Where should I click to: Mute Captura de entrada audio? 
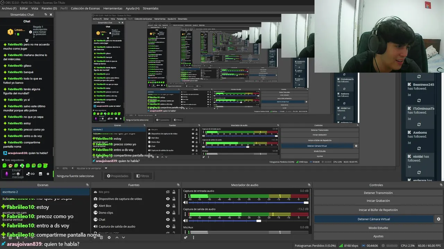tap(185, 202)
